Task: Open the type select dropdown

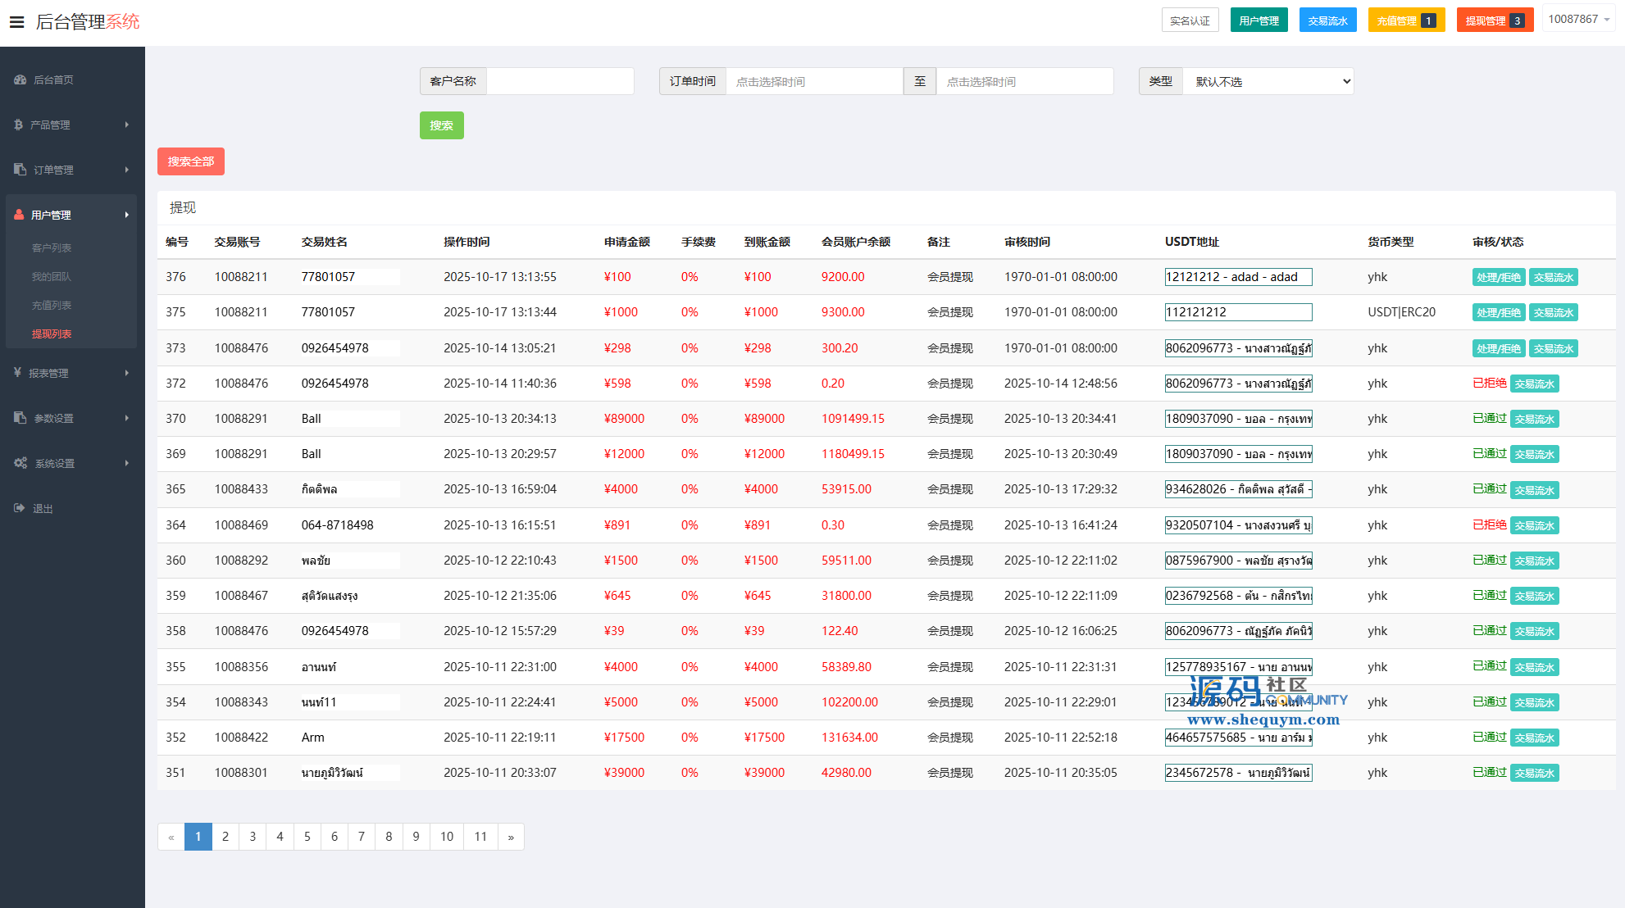Action: pyautogui.click(x=1268, y=81)
